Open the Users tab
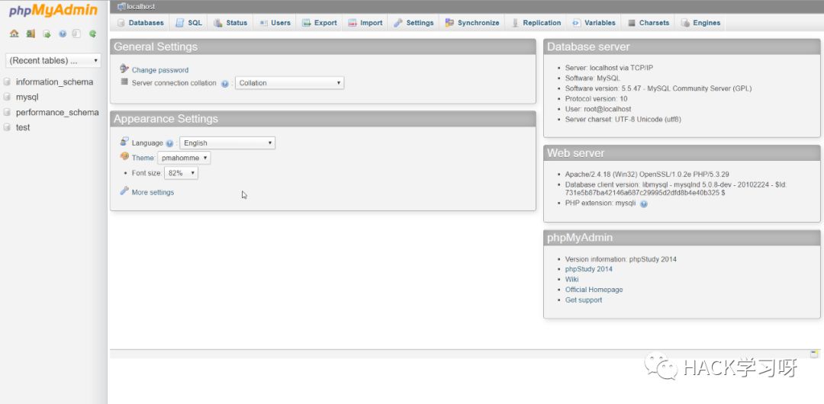 point(275,23)
